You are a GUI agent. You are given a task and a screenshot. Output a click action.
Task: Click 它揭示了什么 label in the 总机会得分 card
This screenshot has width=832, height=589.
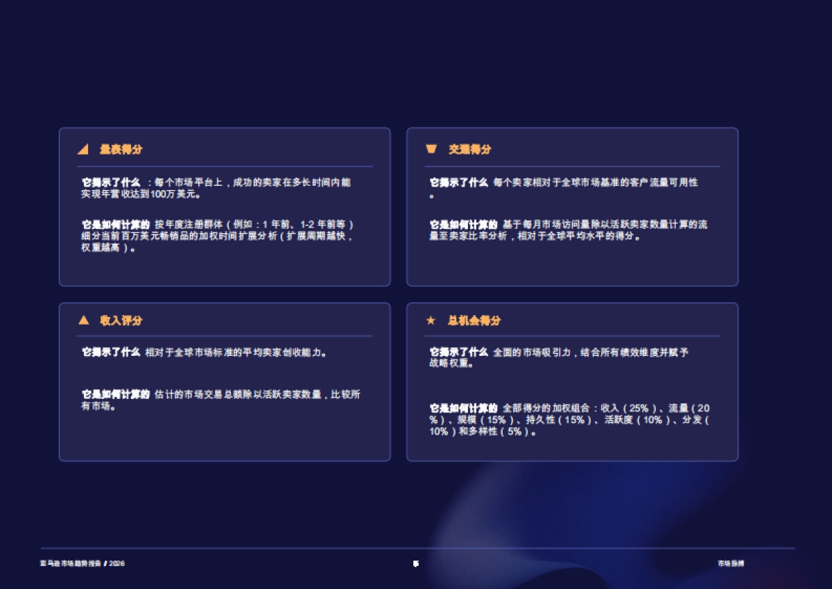(x=459, y=352)
